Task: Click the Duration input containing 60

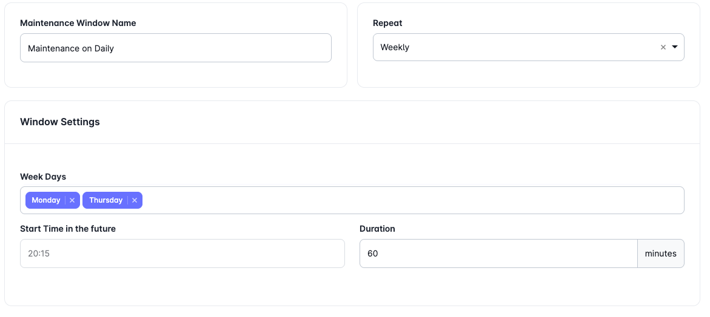Action: coord(498,253)
